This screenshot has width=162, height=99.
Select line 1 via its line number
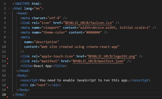(5, 4)
